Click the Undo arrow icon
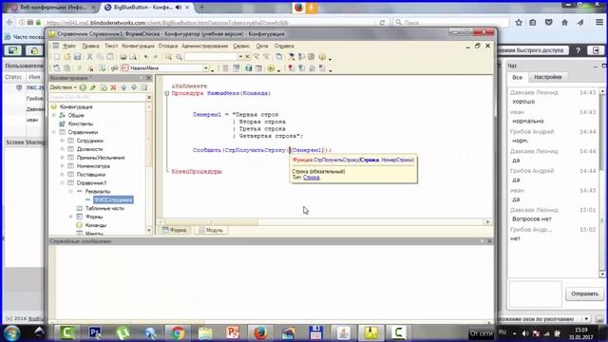608x342 pixels. click(145, 57)
